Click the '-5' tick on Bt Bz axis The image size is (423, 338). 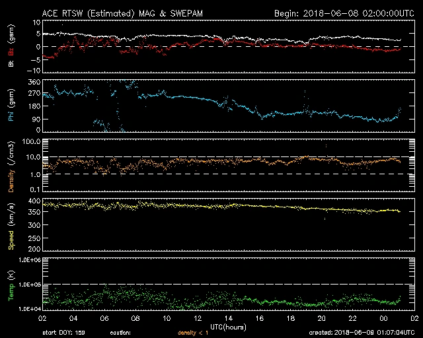tap(36, 59)
